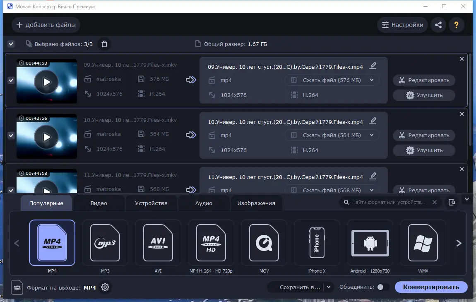Viewport: 476px width, 302px height.
Task: Click source filename 09.Универ mkv text
Action: pyautogui.click(x=130, y=65)
